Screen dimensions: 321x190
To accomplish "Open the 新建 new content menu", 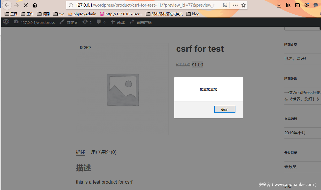I will click(x=118, y=22).
